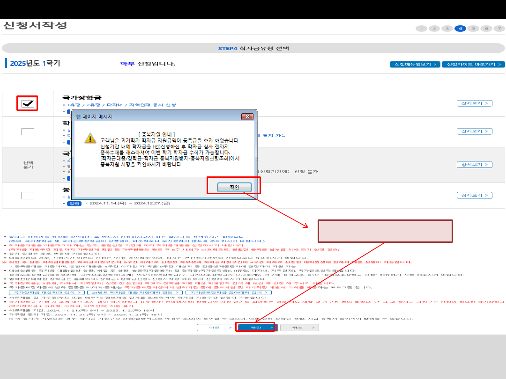Click the highlighted step 4 indicator
This screenshot has width=506, height=379.
coord(460,29)
